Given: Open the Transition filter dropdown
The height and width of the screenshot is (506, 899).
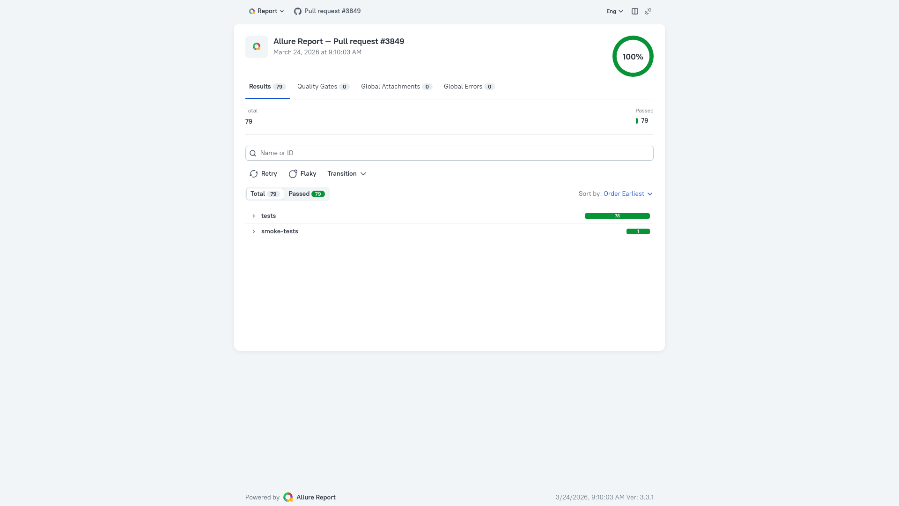Looking at the screenshot, I should tap(346, 174).
